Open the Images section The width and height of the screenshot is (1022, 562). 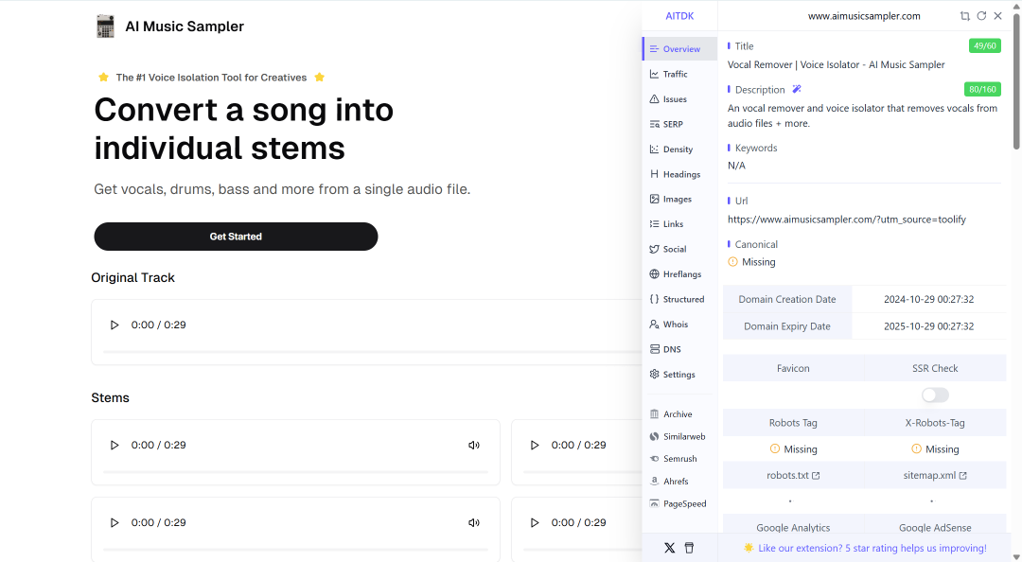pos(678,199)
